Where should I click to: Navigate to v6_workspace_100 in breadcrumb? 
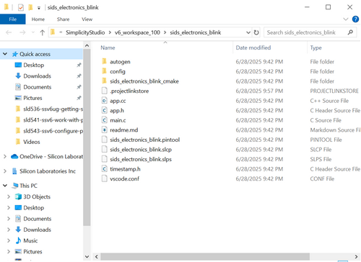[x=137, y=32]
